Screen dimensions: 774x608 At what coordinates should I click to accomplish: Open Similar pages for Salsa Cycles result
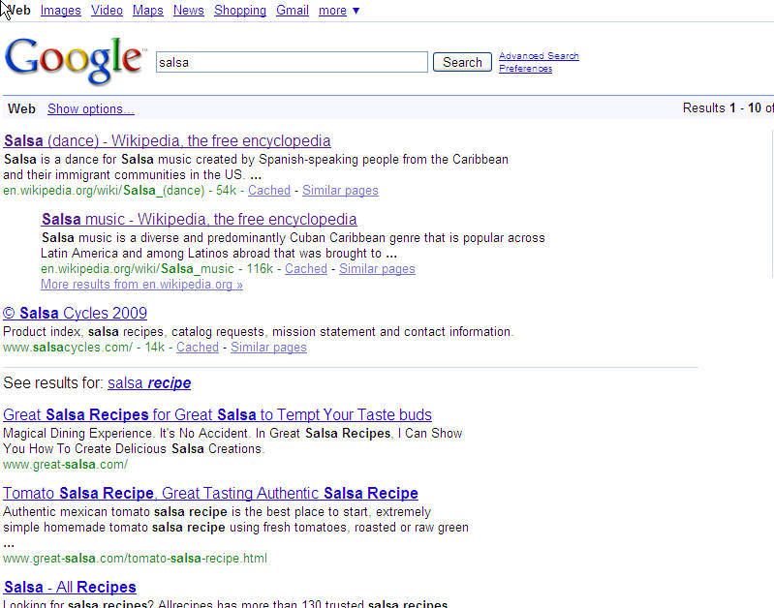(x=268, y=348)
